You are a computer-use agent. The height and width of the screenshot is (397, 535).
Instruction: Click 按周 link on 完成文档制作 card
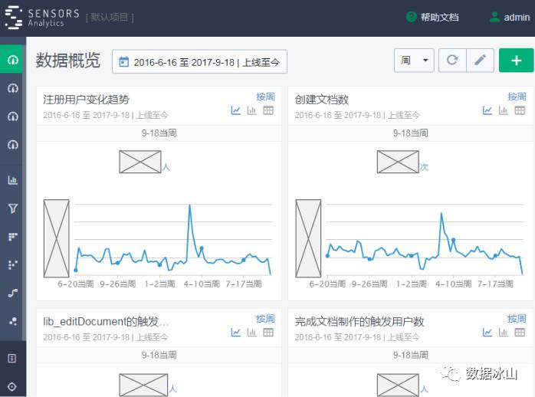click(x=517, y=319)
